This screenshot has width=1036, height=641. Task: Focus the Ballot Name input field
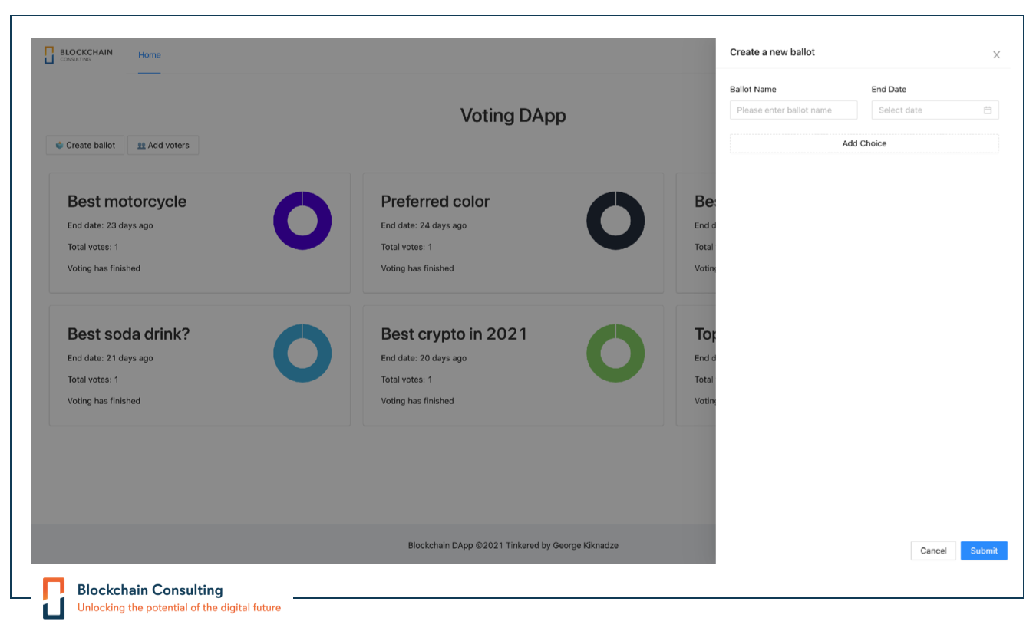793,110
